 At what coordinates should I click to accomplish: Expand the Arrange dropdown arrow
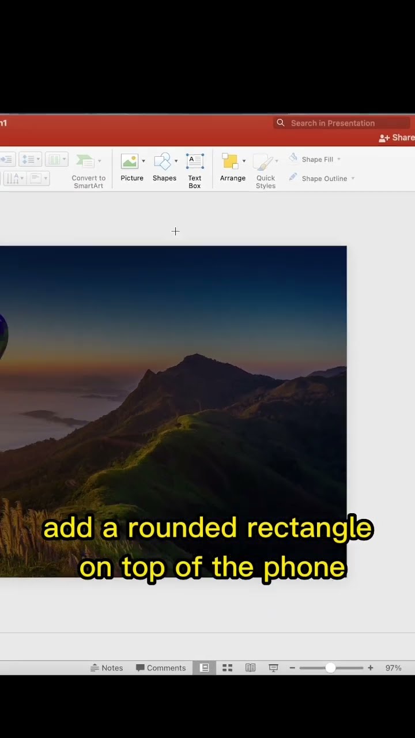(244, 161)
